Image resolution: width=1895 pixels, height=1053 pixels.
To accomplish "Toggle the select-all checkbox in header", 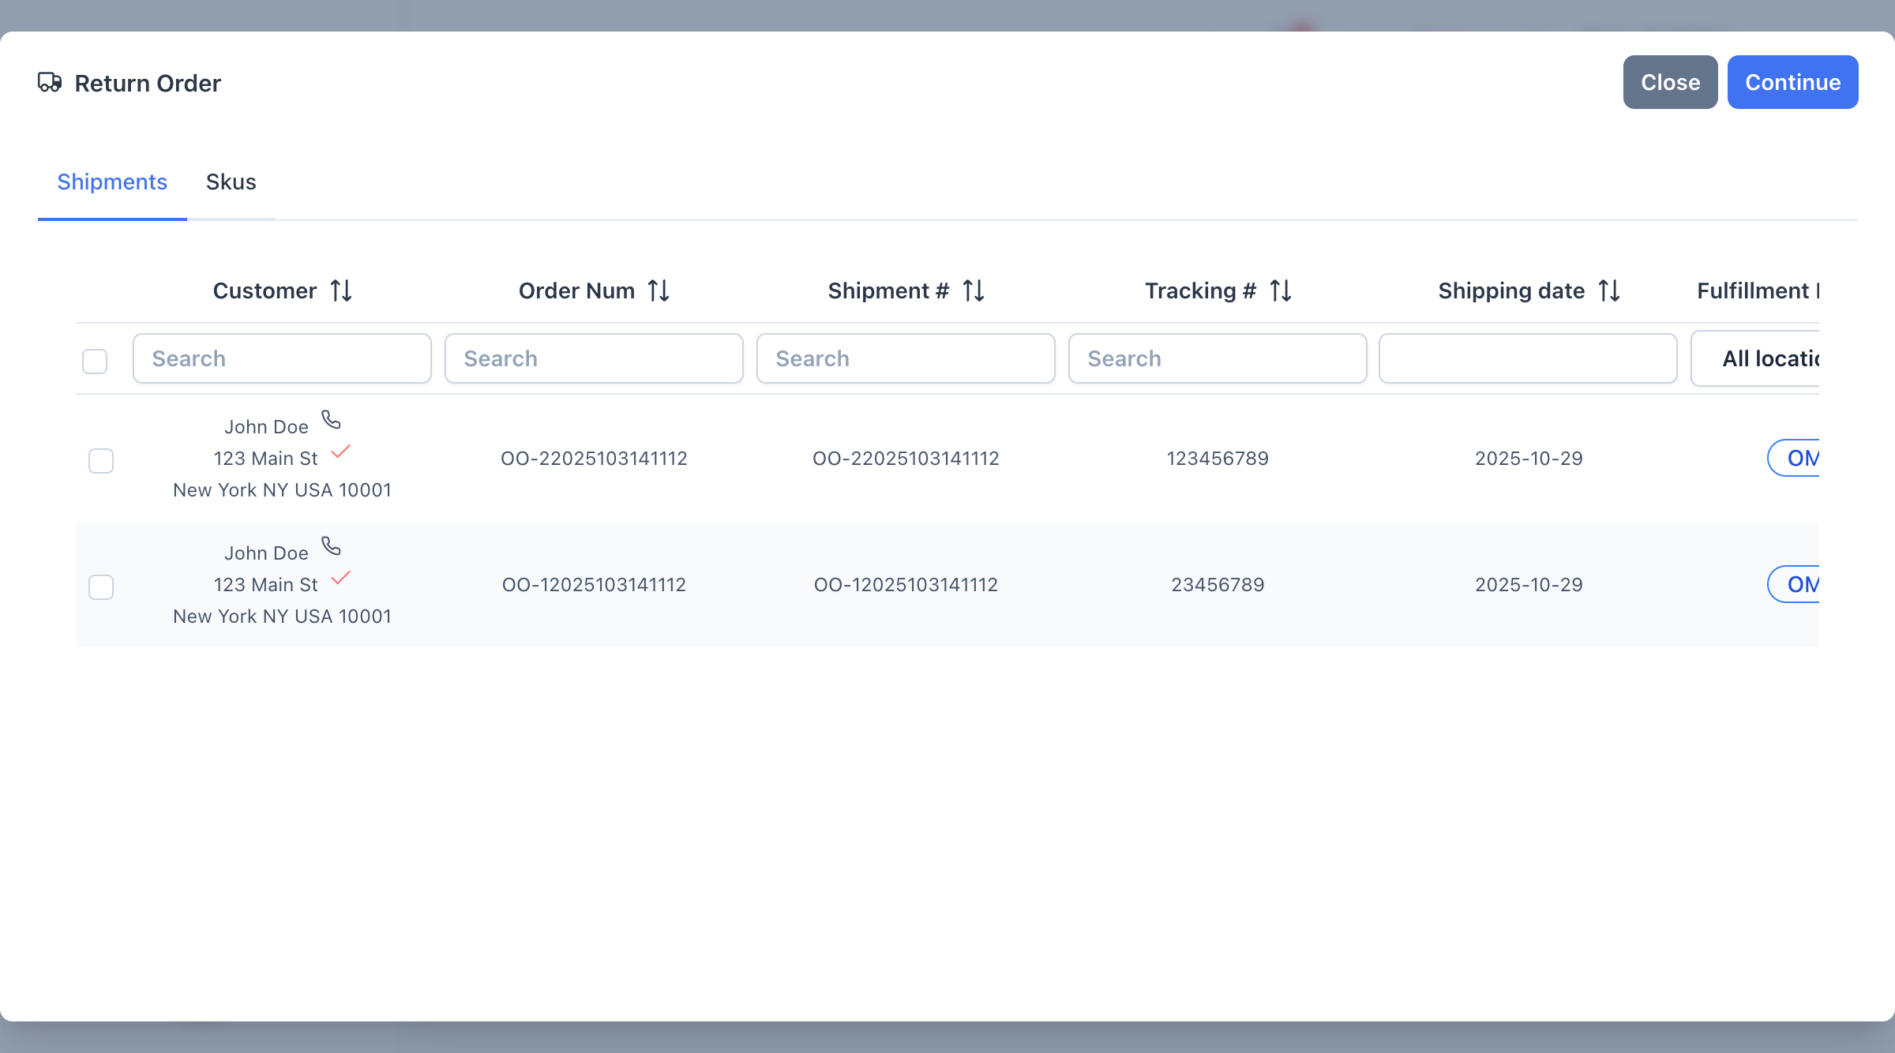I will pyautogui.click(x=94, y=361).
